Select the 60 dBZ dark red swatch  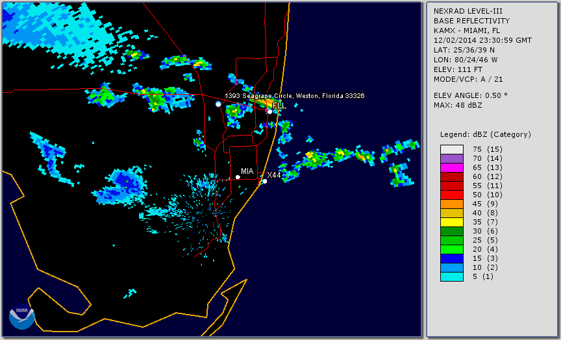pos(452,176)
